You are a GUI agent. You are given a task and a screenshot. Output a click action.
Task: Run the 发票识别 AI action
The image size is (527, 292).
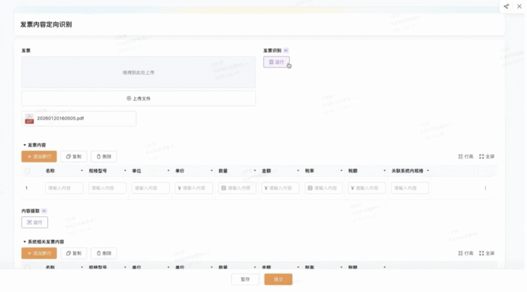276,62
